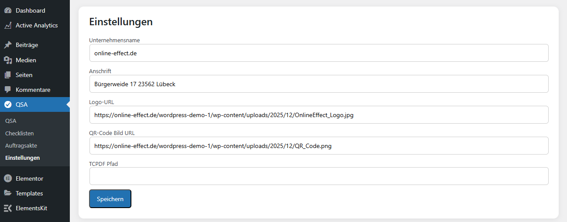
Task: Click the Beiträge pin icon
Action: coord(8,45)
